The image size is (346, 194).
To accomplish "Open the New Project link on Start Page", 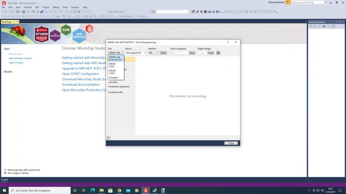I will pyautogui.click(x=16, y=54).
